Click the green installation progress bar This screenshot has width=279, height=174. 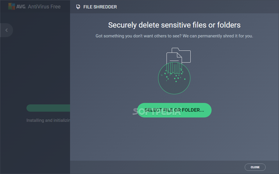[x=48, y=108]
